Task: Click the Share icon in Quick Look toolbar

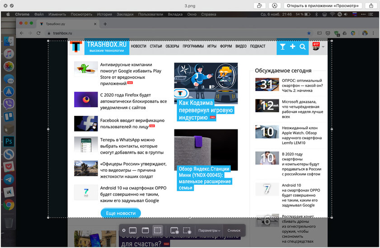Action: 371,5
